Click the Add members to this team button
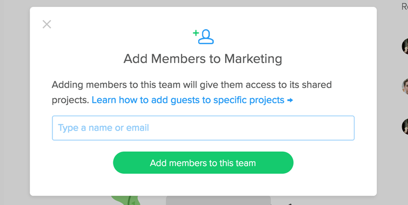The height and width of the screenshot is (205, 408). click(203, 163)
